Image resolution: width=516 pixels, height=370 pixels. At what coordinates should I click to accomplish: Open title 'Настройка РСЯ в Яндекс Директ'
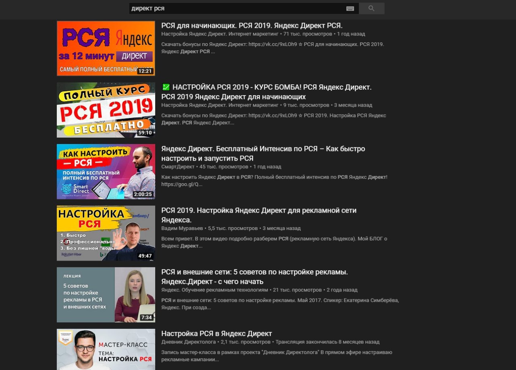point(216,334)
